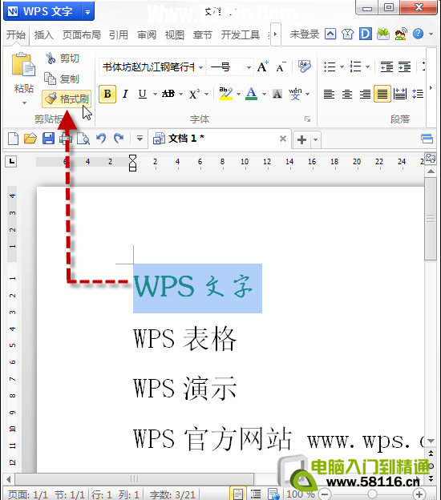Open underline style dropdown arrow
The width and height of the screenshot is (441, 500).
(x=155, y=94)
